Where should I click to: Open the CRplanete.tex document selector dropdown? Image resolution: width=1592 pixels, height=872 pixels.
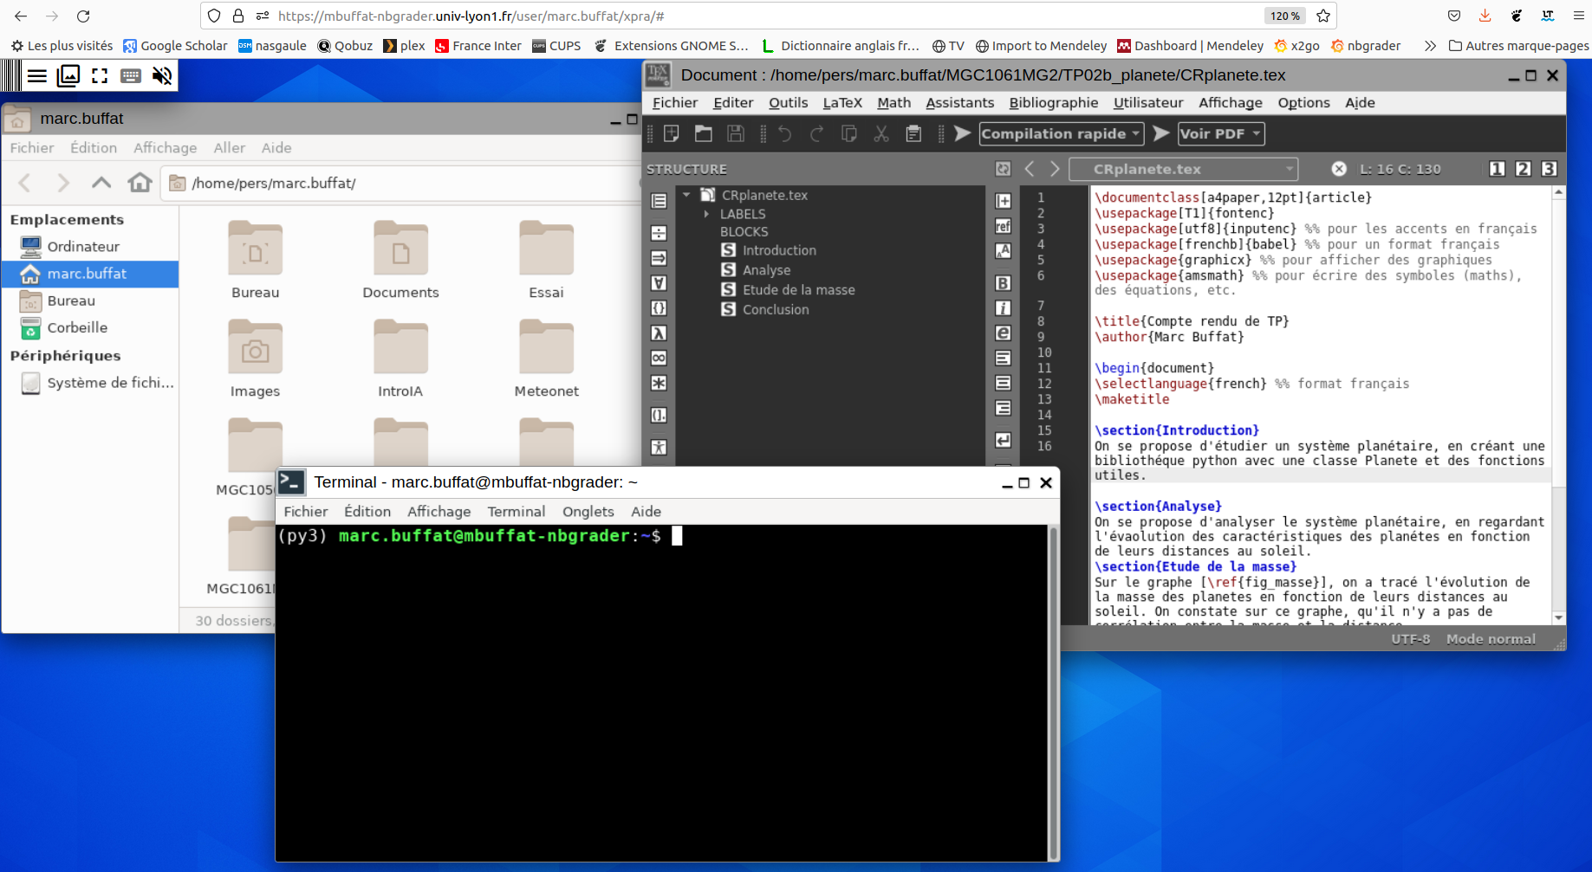(1184, 169)
